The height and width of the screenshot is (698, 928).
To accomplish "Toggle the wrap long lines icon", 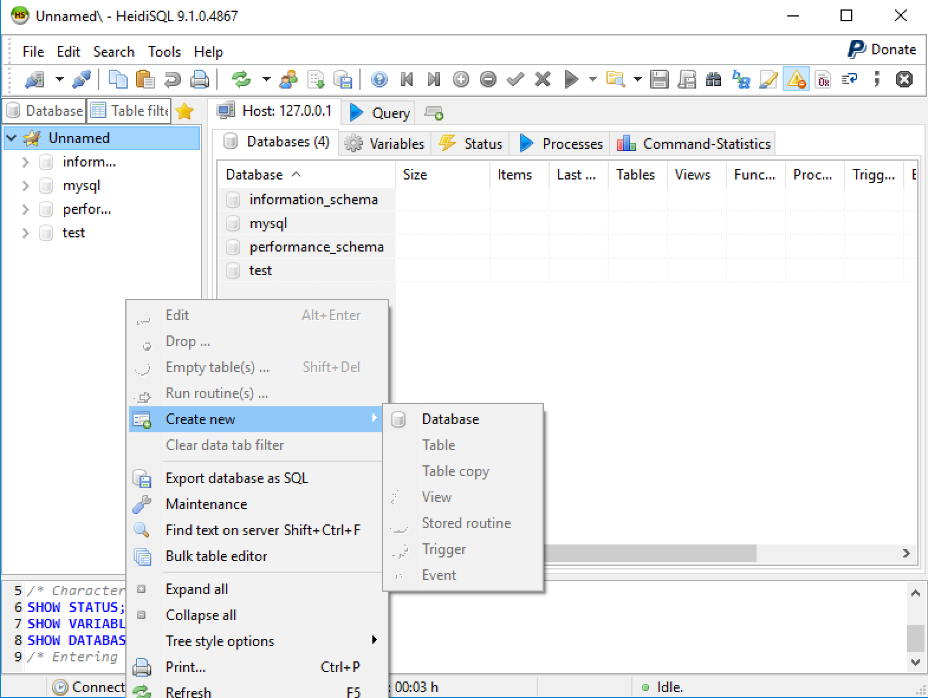I will tap(850, 79).
